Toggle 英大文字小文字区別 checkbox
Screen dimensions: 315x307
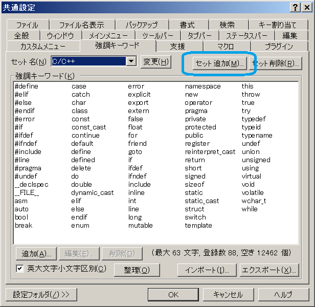click(x=20, y=269)
